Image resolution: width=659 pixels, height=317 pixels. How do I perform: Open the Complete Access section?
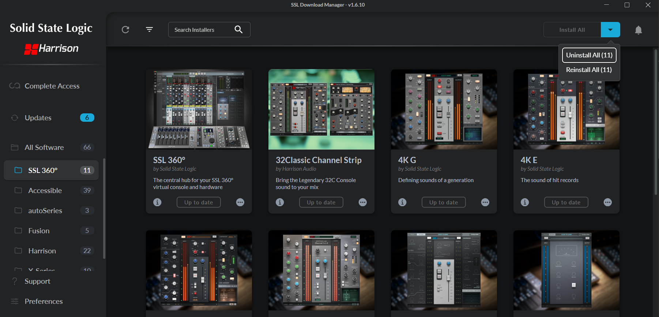click(51, 86)
